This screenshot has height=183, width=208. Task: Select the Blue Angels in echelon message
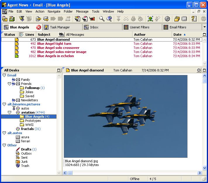[x=55, y=56]
